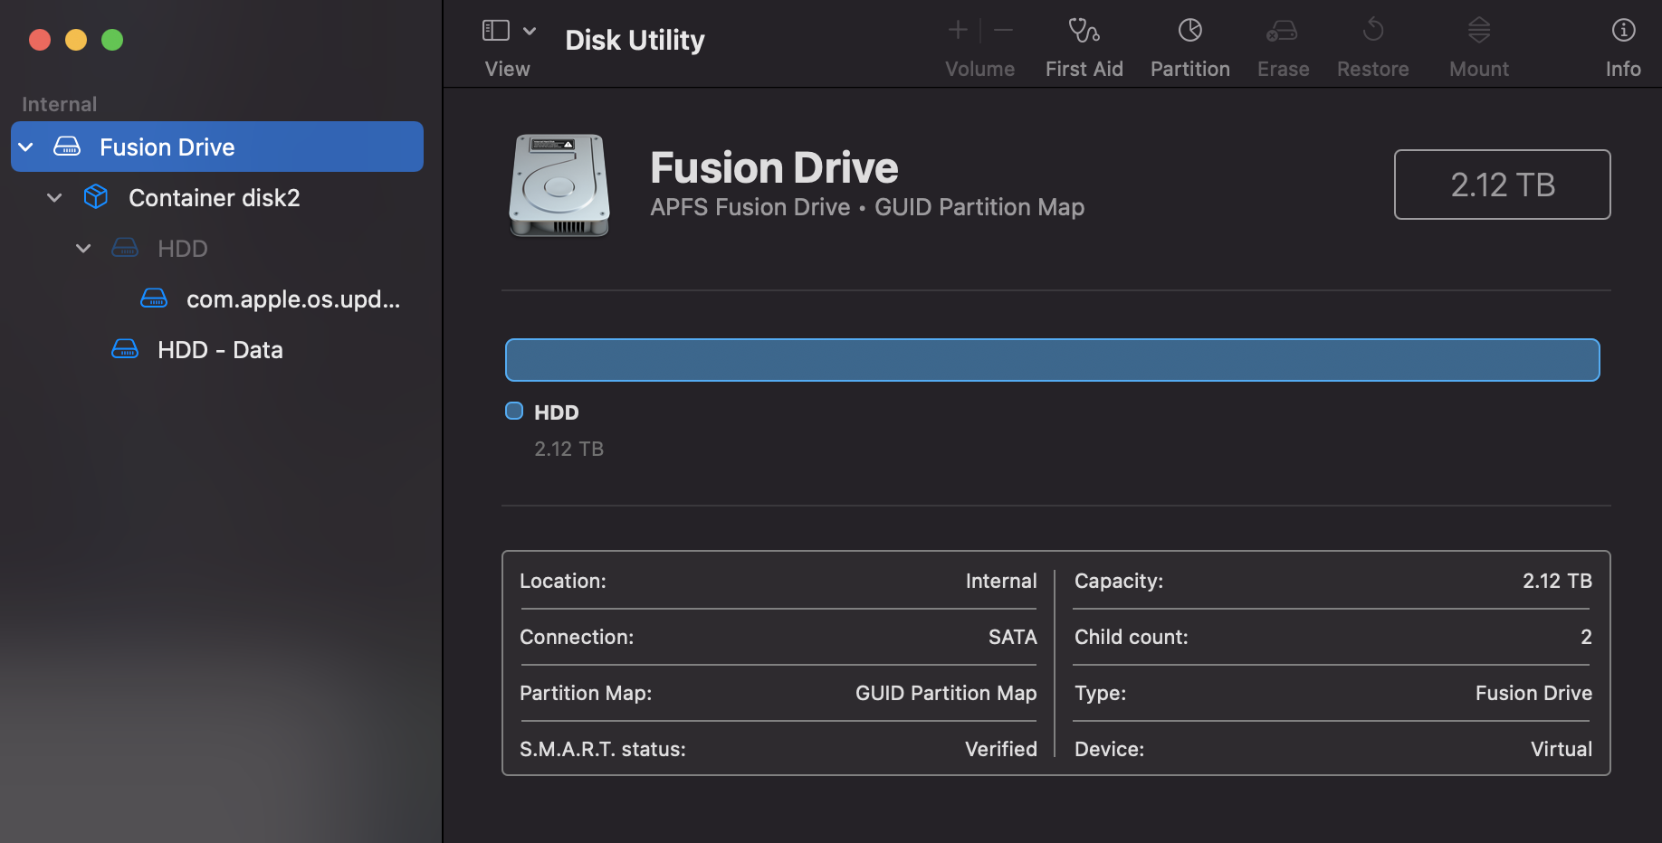Toggle the sidebar view button

496,31
